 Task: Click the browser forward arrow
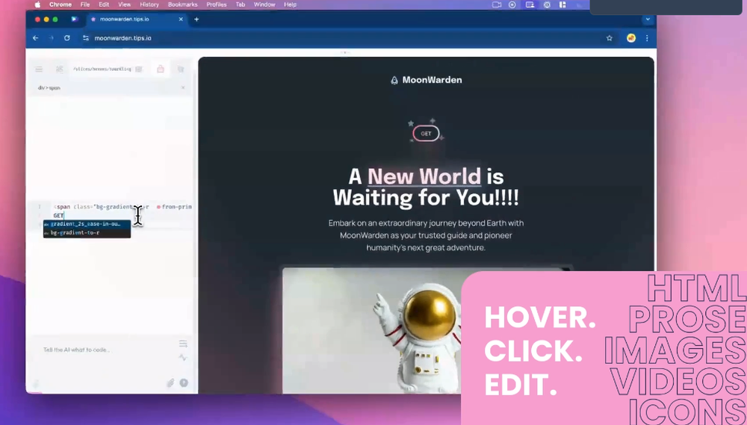[51, 38]
